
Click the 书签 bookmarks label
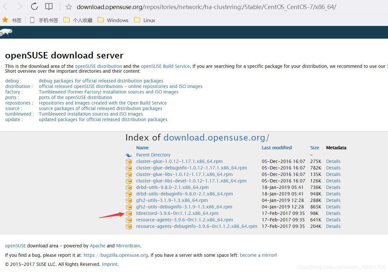click(17, 20)
